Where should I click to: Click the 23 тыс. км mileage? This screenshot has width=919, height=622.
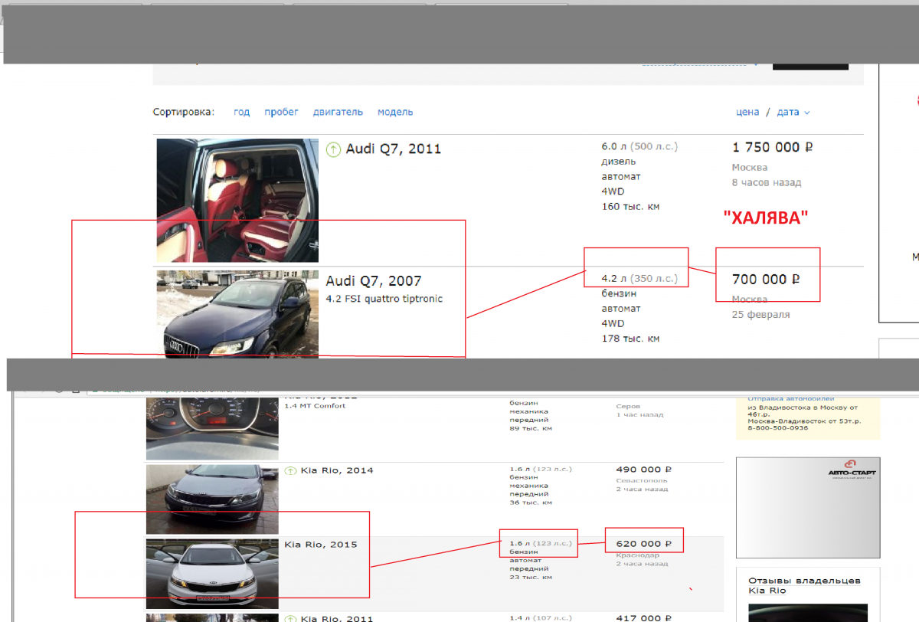(531, 577)
